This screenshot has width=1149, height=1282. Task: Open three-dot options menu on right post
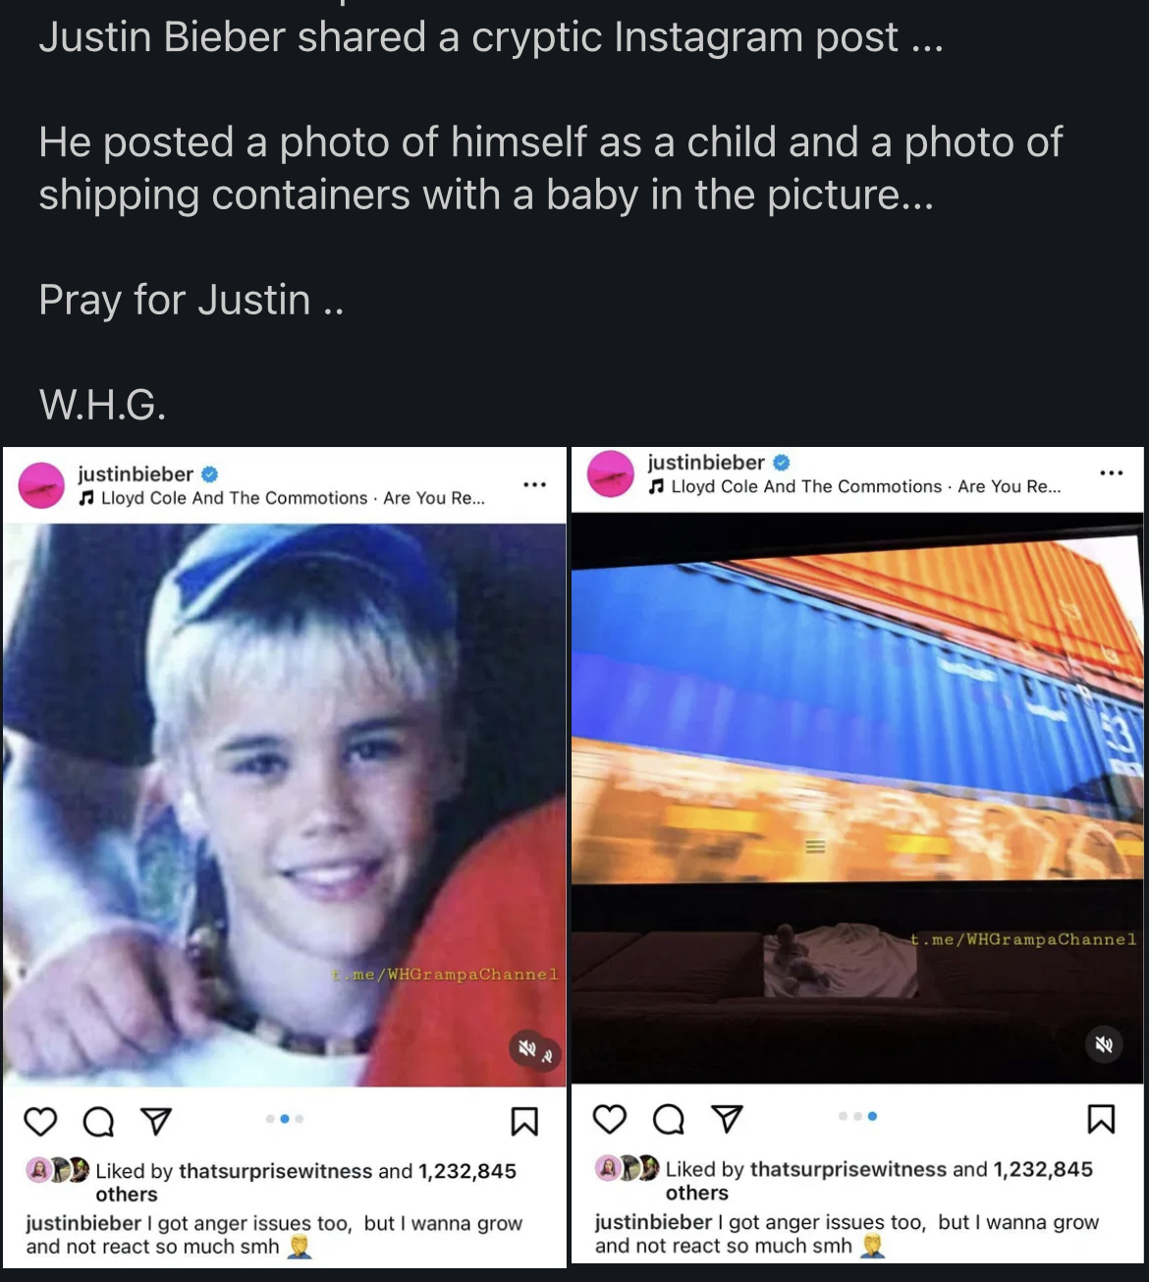click(1111, 474)
